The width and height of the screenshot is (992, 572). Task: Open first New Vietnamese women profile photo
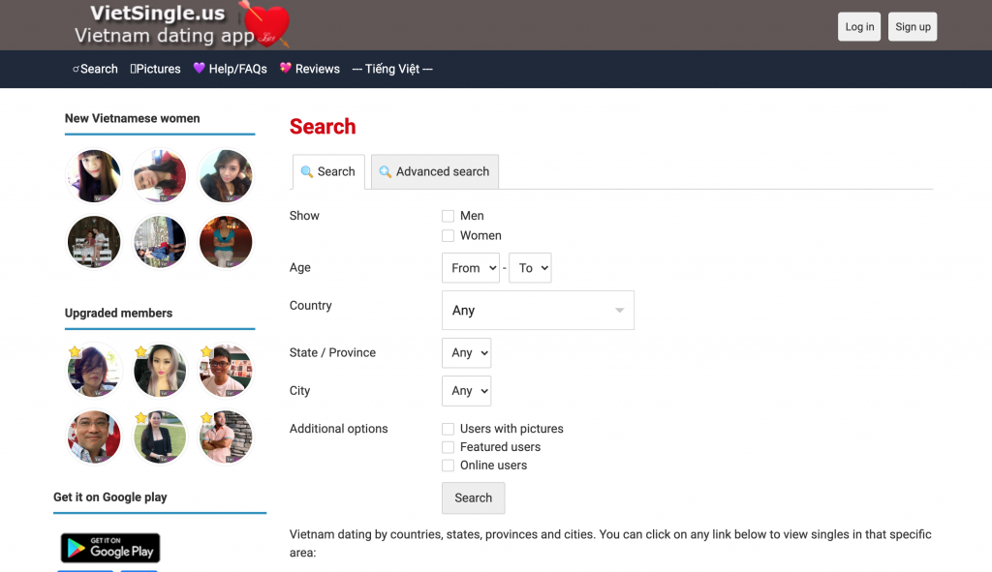(x=94, y=176)
